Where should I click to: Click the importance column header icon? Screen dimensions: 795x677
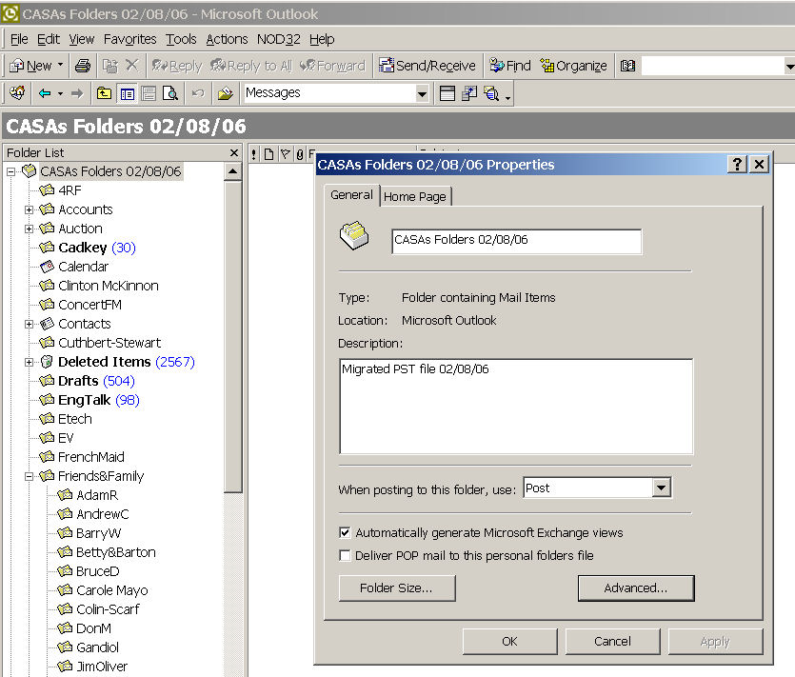point(253,154)
